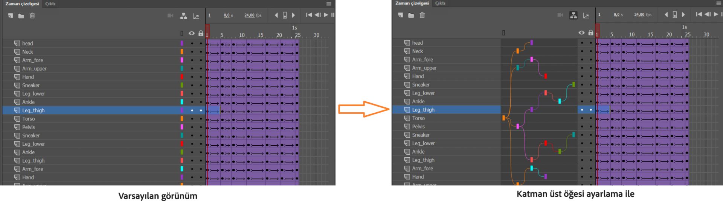
Task: Click the 24,00 fps value in default-view timeline
Action: tap(253, 15)
